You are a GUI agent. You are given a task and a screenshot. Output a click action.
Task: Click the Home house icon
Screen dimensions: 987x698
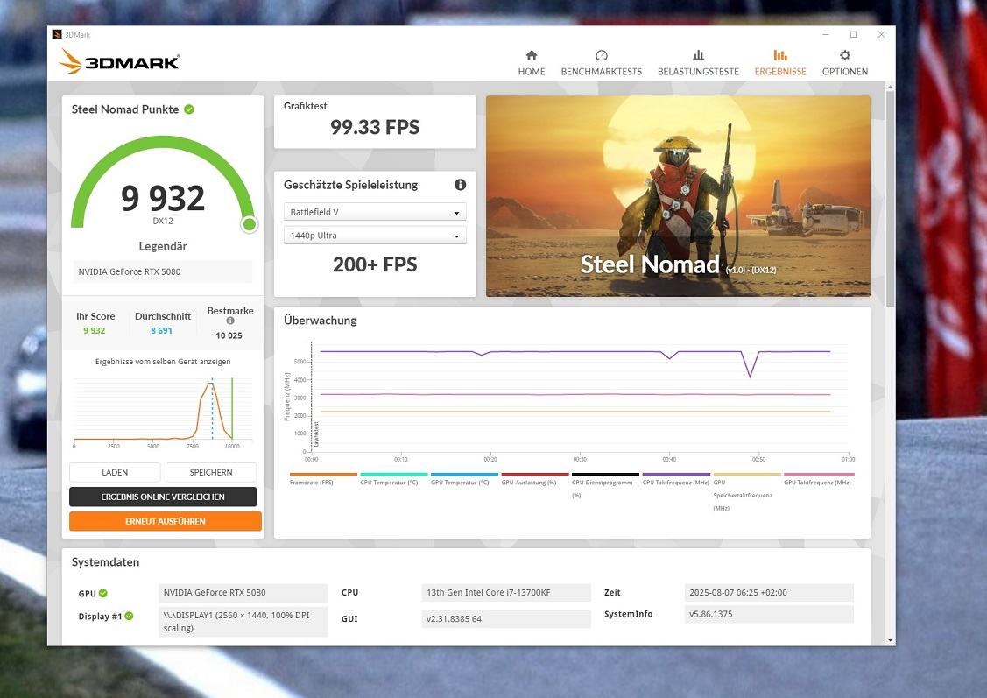point(532,55)
